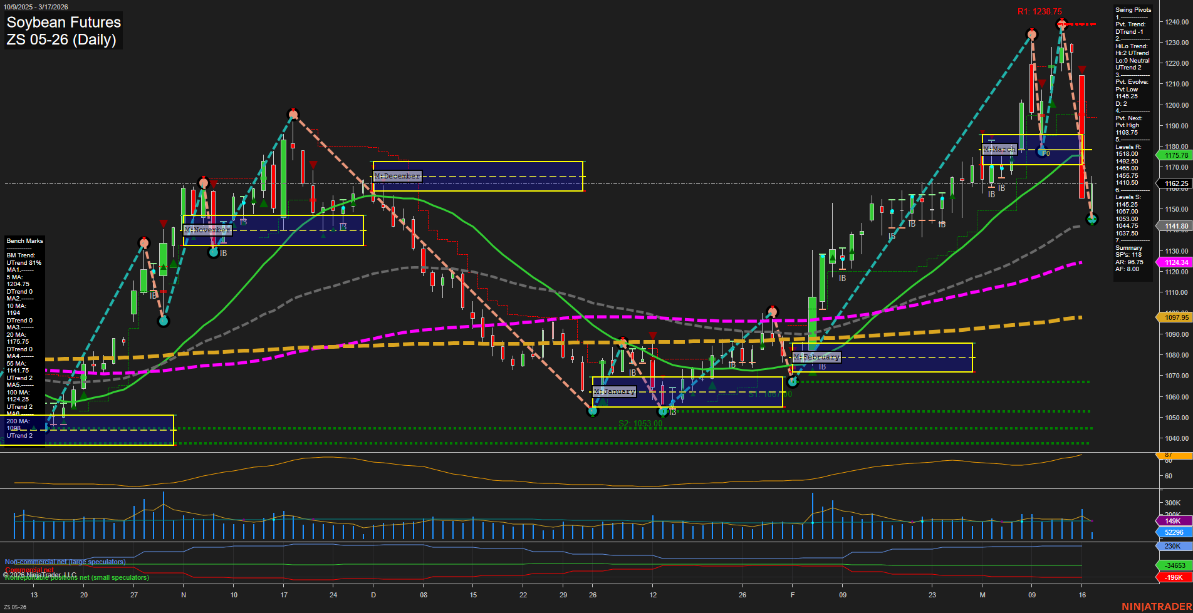Click the 10/9/2025 - 3/17/2026 date range label
Screen dimensions: 1193x613
[x=36, y=7]
